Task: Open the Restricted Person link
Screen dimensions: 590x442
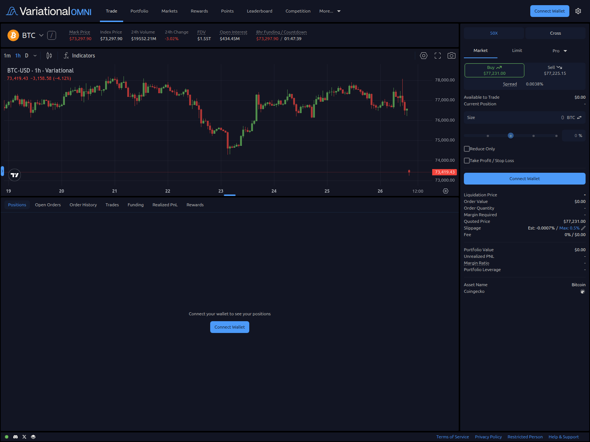Action: pyautogui.click(x=525, y=437)
